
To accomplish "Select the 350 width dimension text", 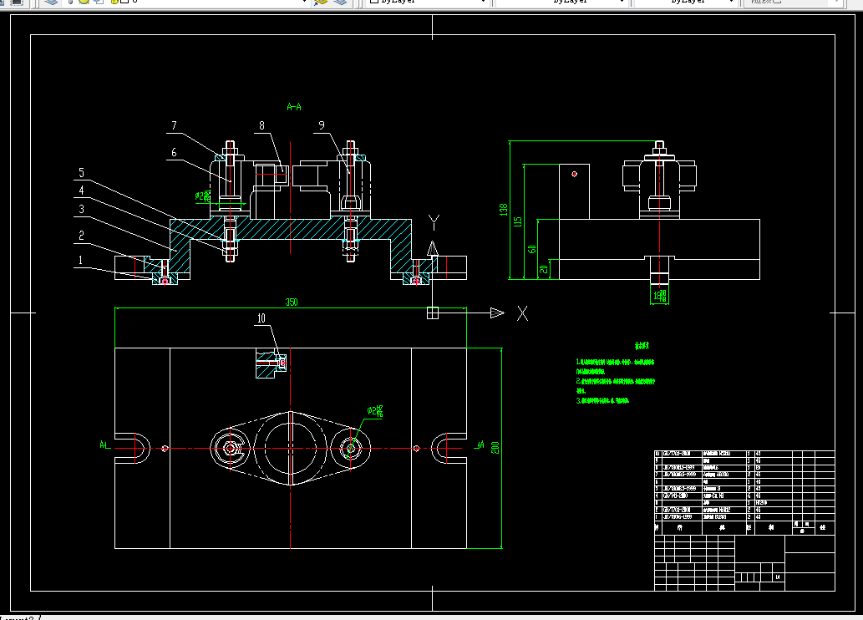I will click(292, 302).
